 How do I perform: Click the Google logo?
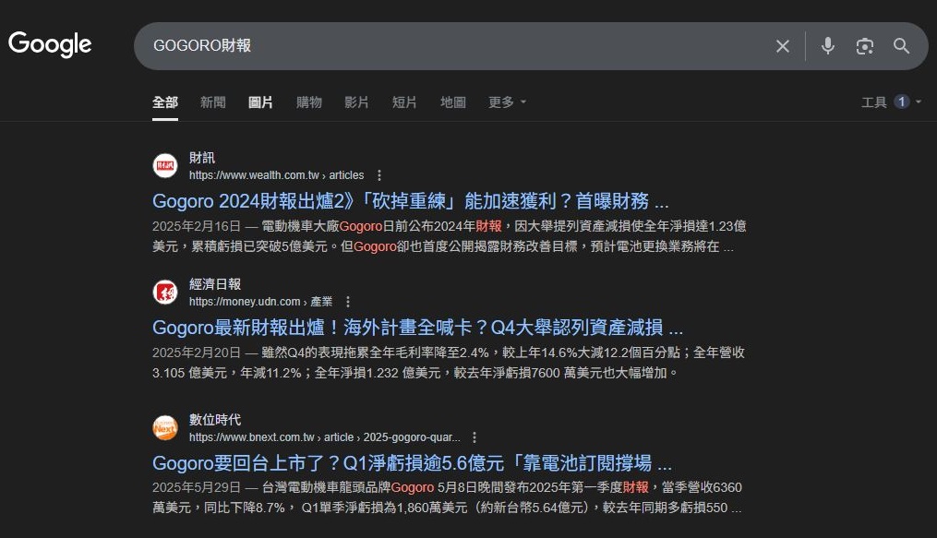50,44
